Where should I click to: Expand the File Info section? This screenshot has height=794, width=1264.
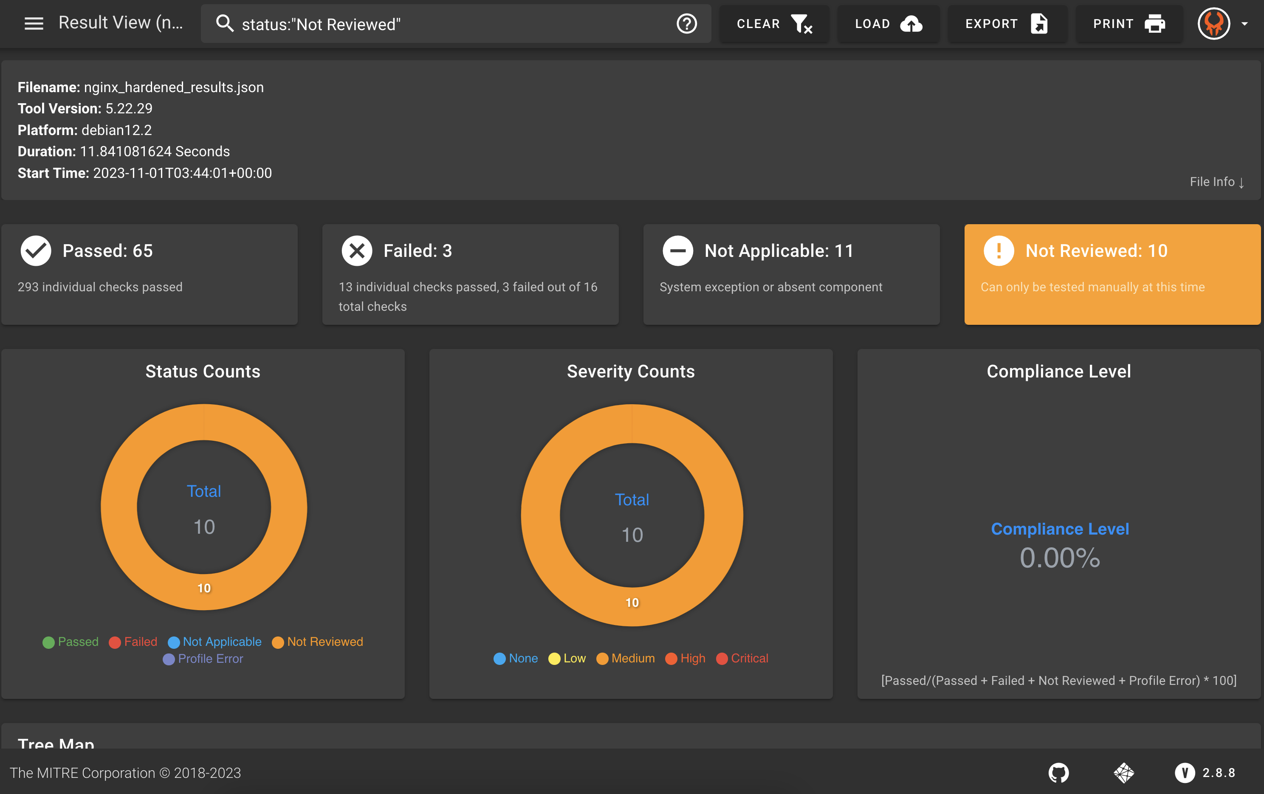click(x=1216, y=182)
